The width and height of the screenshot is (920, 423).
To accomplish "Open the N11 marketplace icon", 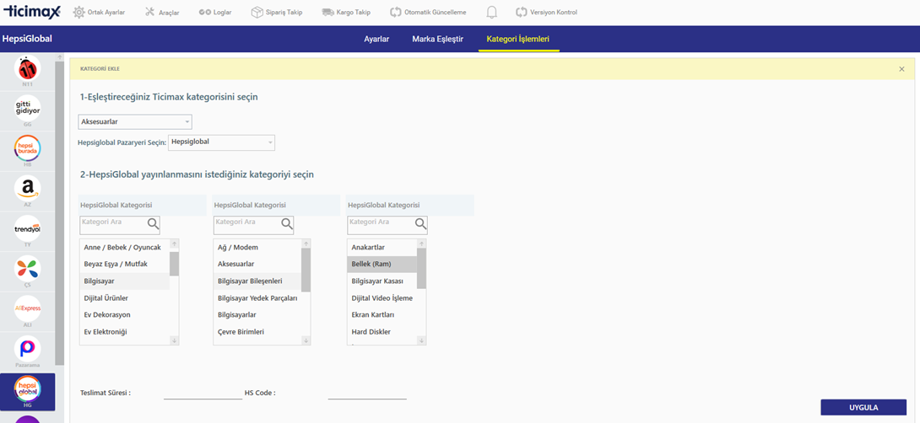I will 28,68.
